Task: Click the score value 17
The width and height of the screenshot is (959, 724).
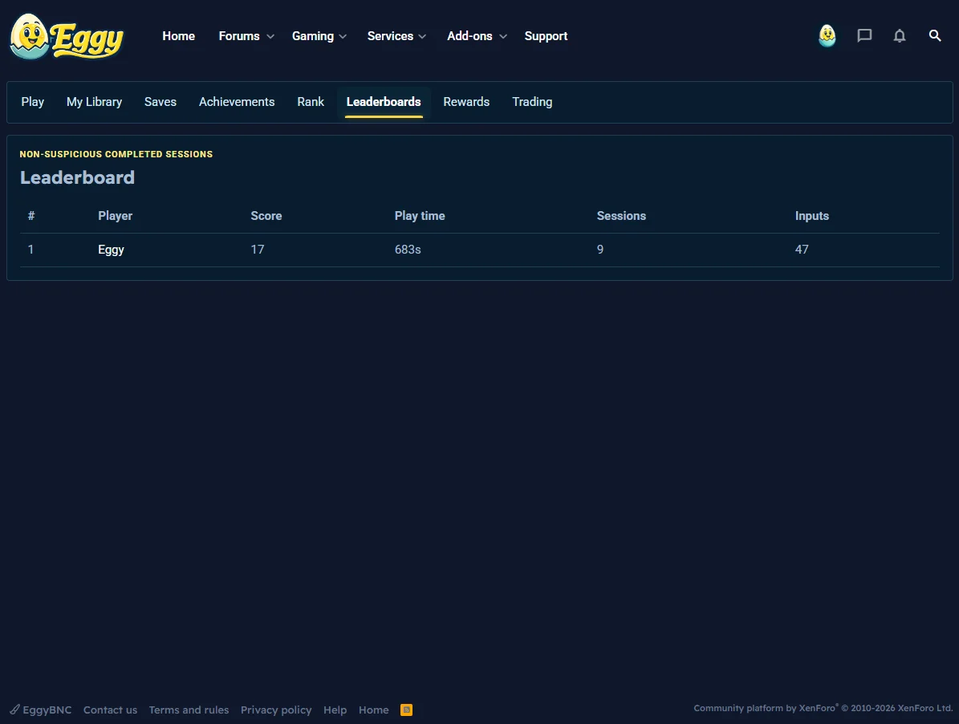Action: pyautogui.click(x=258, y=250)
